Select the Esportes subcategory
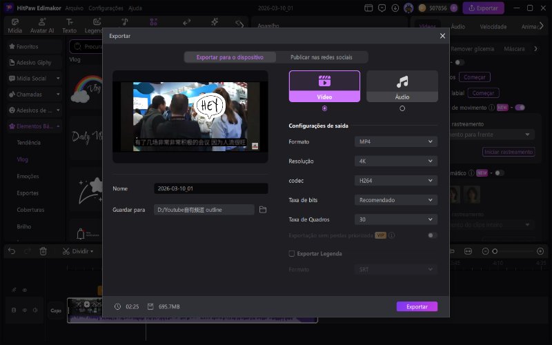This screenshot has height=345, width=552. (x=28, y=193)
